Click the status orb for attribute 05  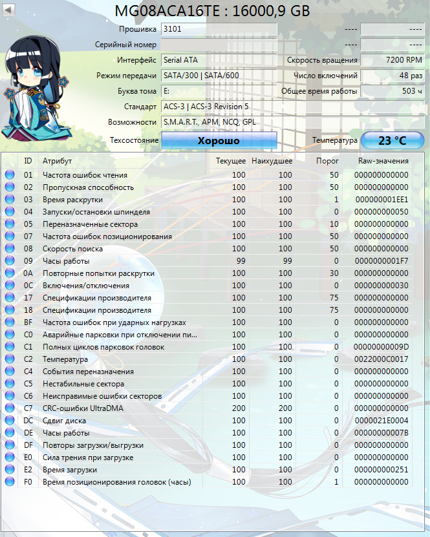click(10, 224)
